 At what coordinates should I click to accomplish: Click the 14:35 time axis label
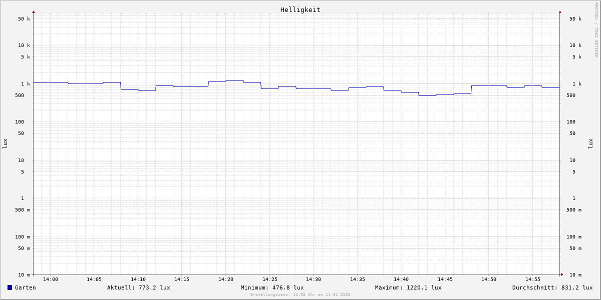(358, 279)
